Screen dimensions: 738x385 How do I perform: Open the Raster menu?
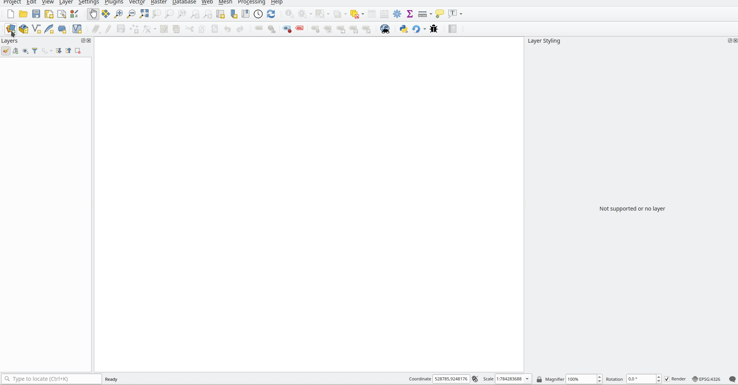[159, 2]
